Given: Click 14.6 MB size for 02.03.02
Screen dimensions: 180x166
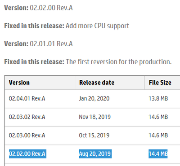Looking at the screenshot, I should point(158,117).
